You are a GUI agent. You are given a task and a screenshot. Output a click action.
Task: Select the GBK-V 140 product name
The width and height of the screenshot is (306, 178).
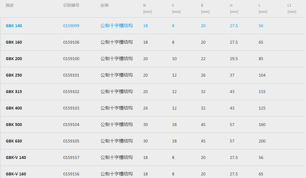pos(16,157)
